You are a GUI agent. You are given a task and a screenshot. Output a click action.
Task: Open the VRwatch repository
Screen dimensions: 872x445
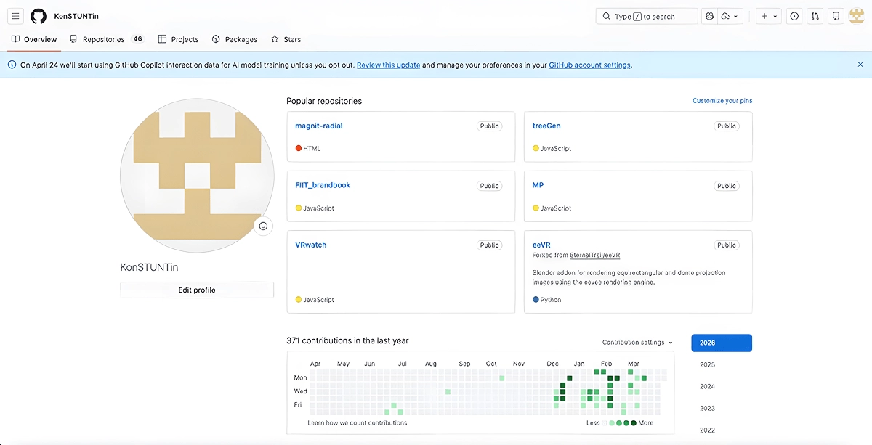point(311,245)
